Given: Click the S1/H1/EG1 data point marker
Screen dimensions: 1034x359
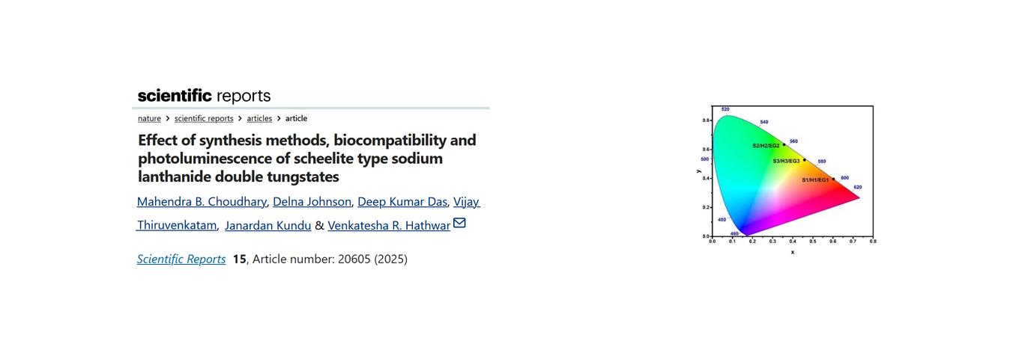Looking at the screenshot, I should [833, 179].
